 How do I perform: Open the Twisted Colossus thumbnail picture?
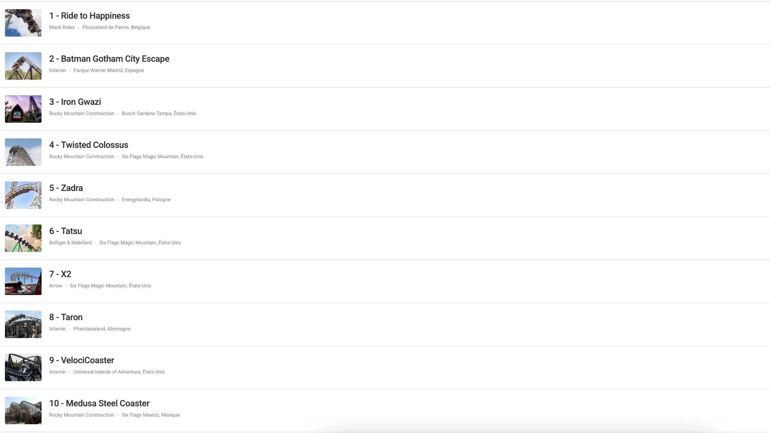23,152
